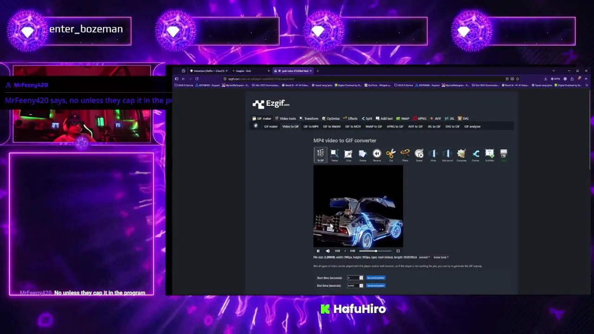594x334 pixels.
Task: Reload the page in the browser
Action: click(x=197, y=79)
